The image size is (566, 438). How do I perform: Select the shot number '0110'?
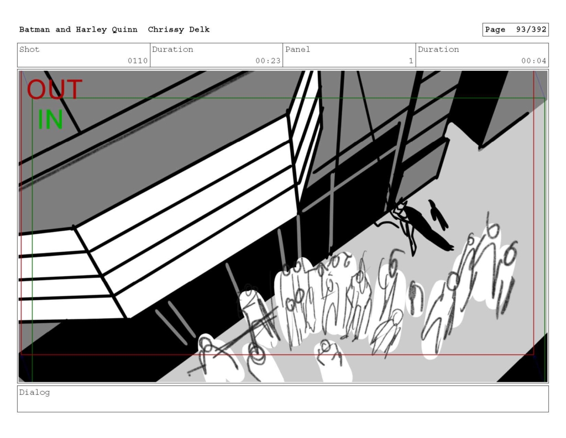click(x=138, y=61)
